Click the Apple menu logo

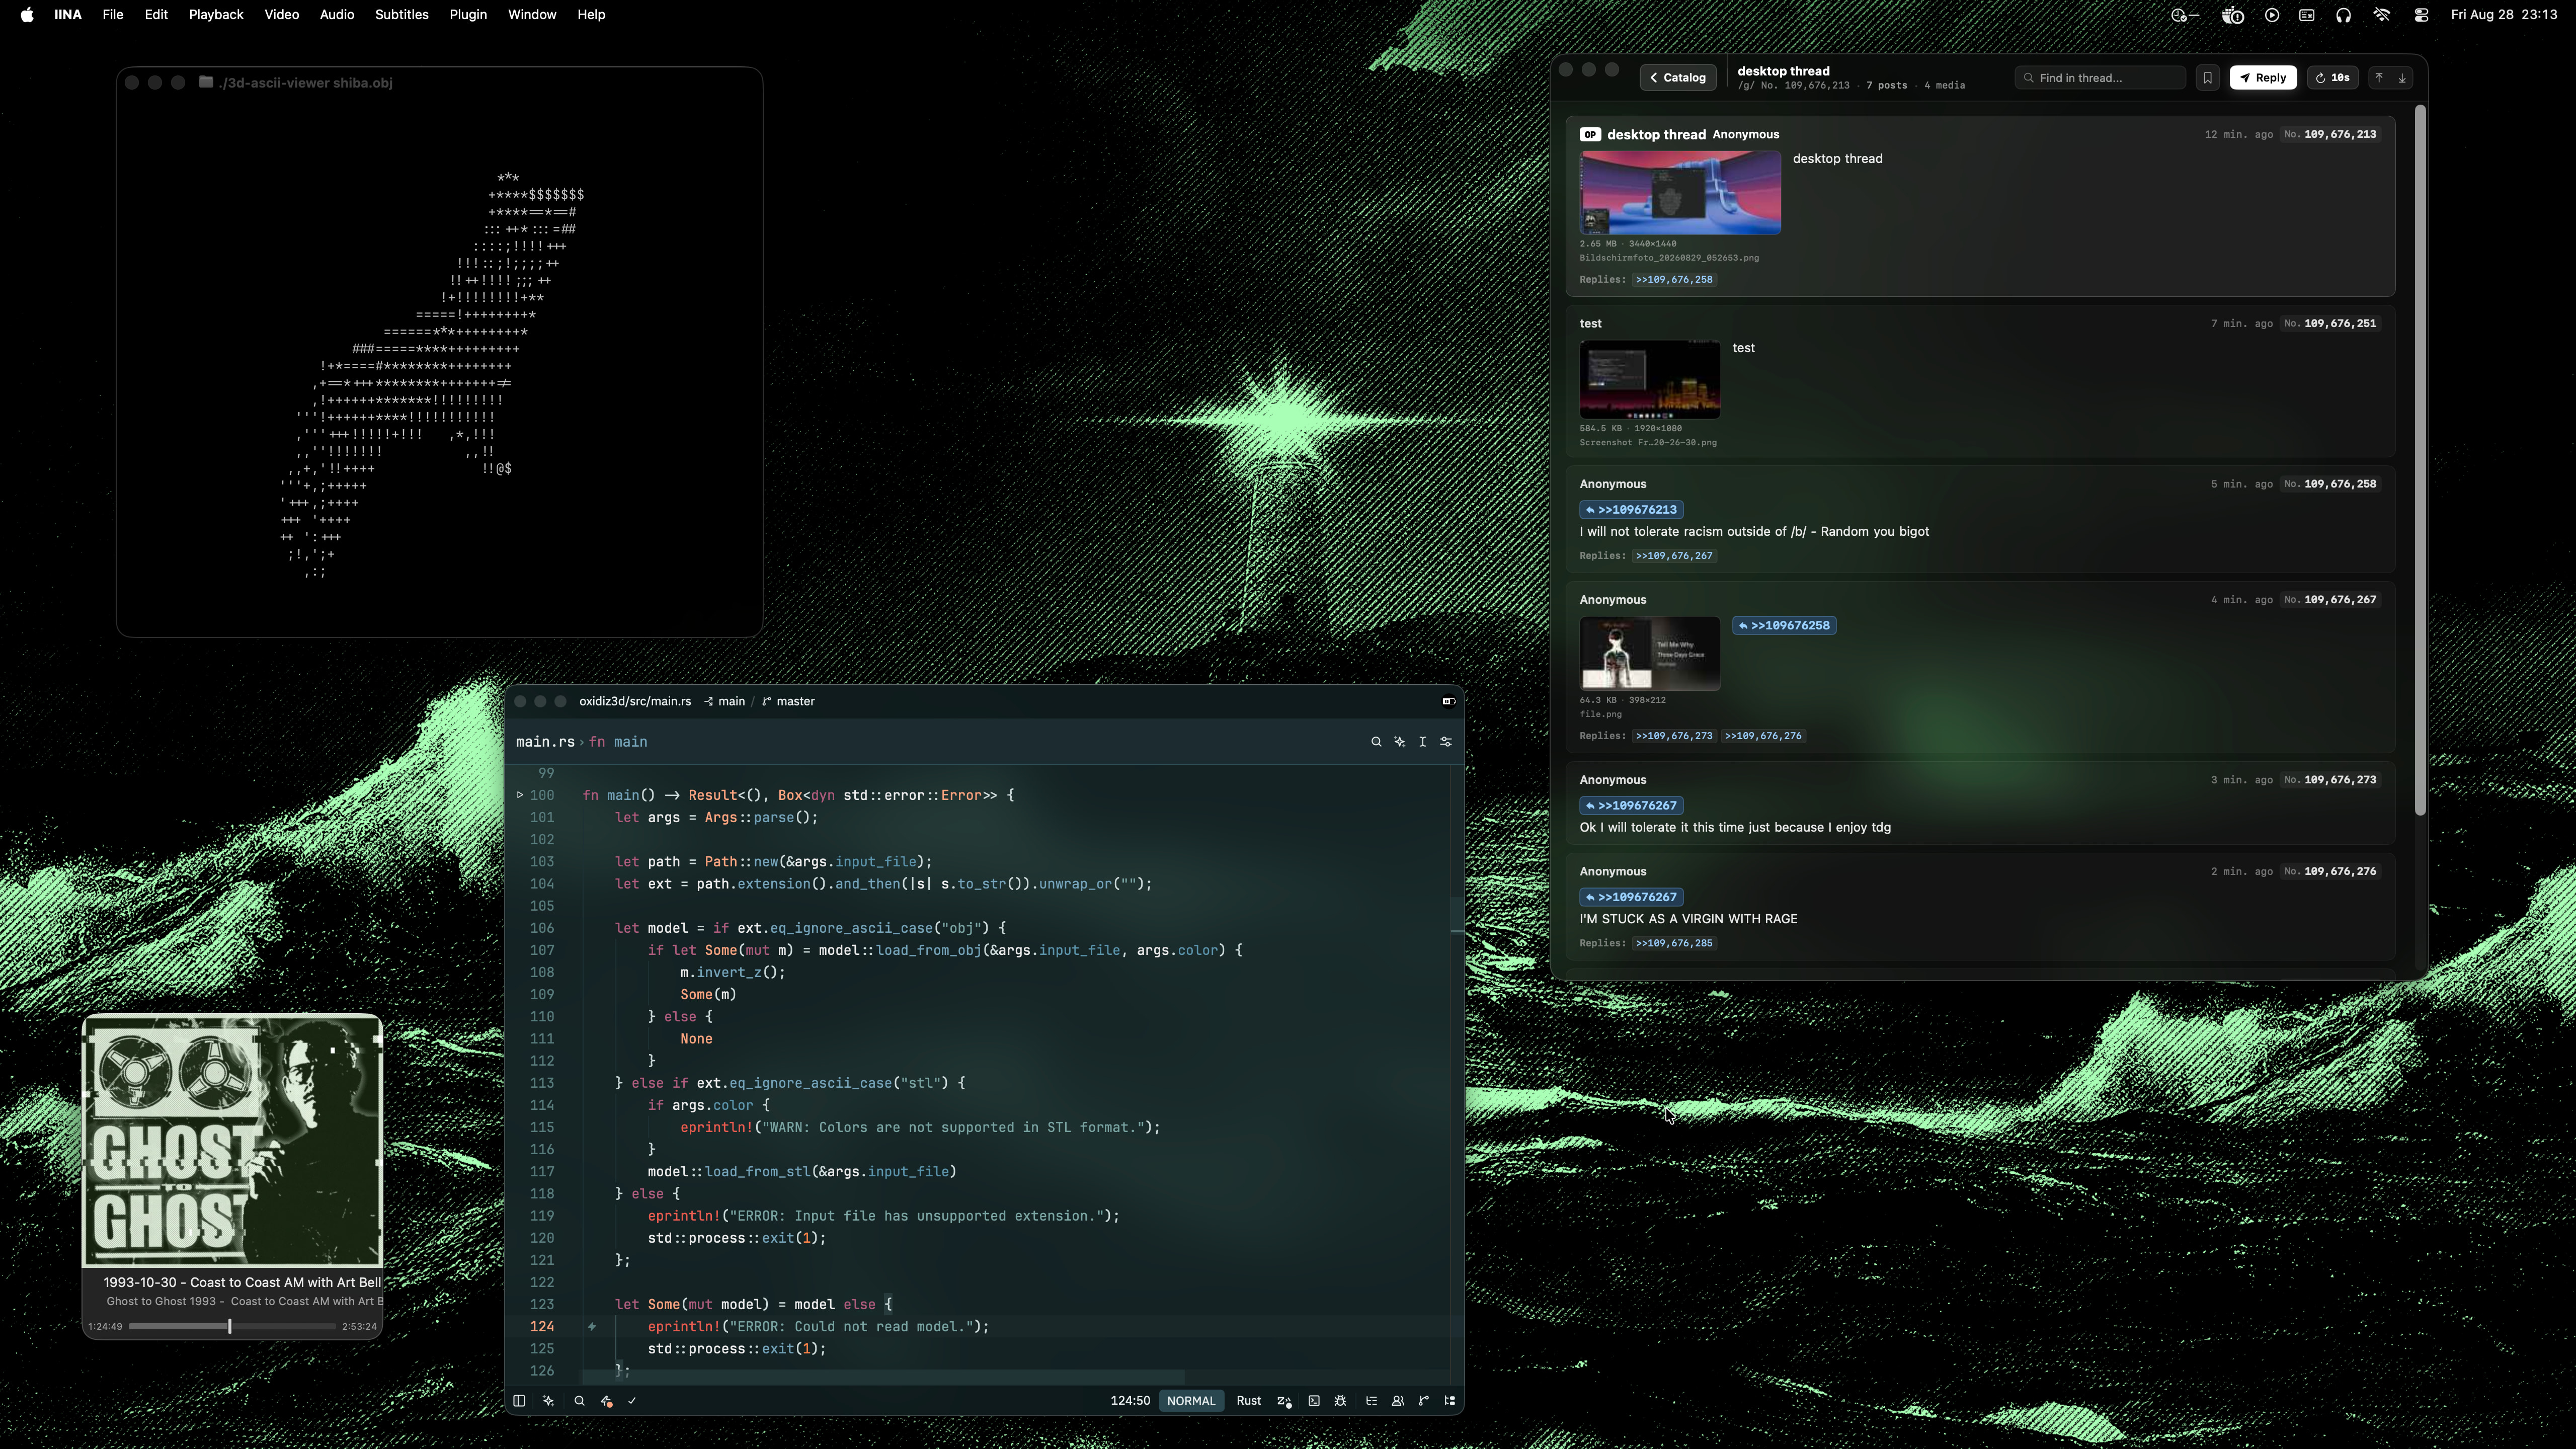click(27, 15)
